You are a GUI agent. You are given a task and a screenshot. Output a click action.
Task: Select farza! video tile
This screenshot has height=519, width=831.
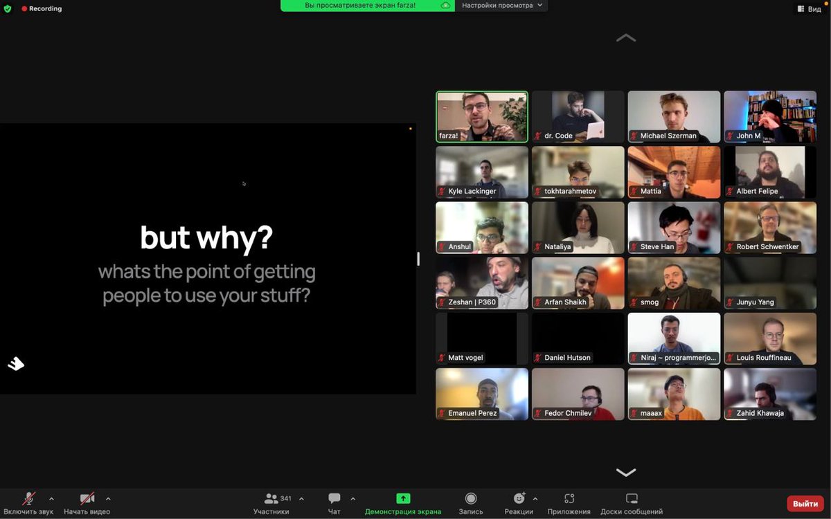click(x=482, y=117)
